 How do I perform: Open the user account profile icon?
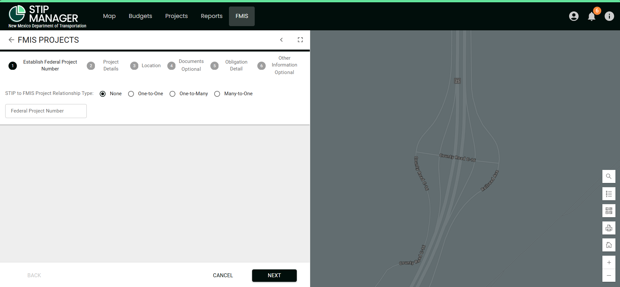(x=574, y=16)
